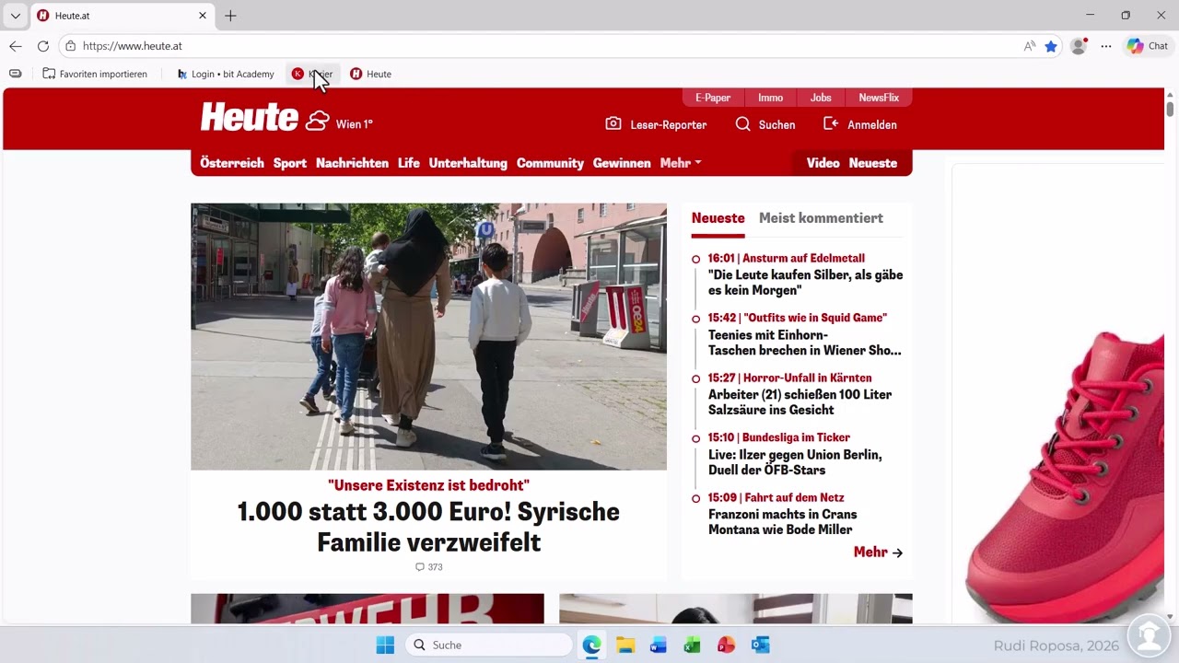This screenshot has height=663, width=1179.
Task: Click the Feuerwehr article thumbnail
Action: [x=368, y=609]
